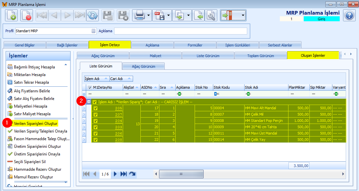Click the refresh toolbar icon
Image resolution: width=359 pixels, height=191 pixels.
92,15
